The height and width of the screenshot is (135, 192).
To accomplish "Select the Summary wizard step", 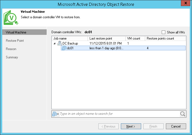I will point(12,57).
